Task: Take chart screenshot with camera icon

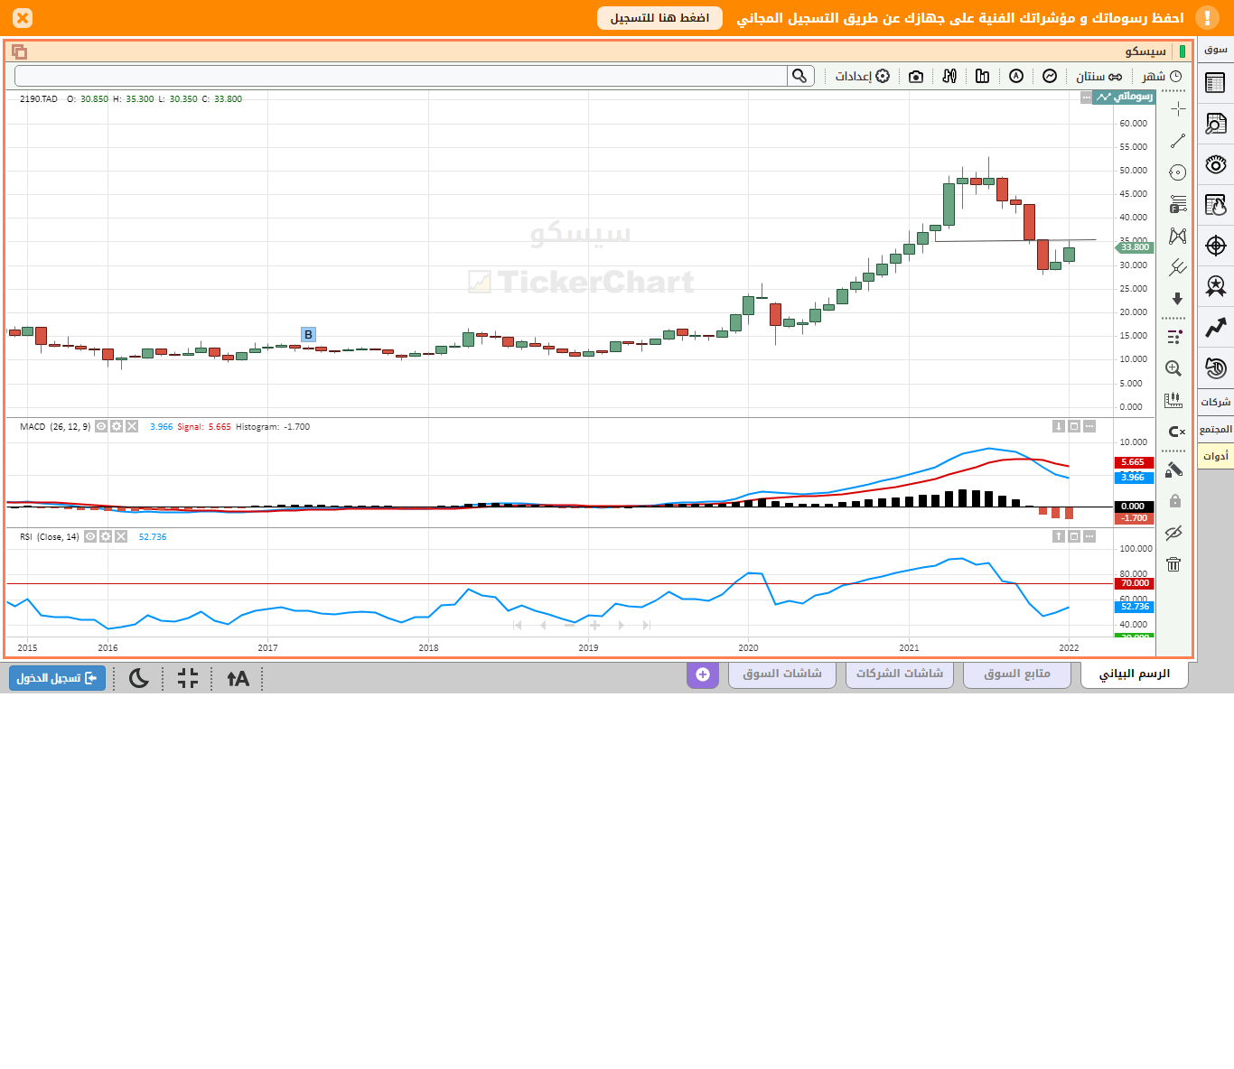Action: tap(916, 77)
